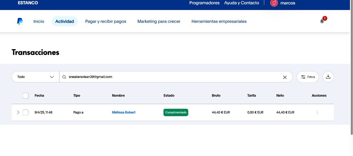Click the magnifying glass search icon

point(64,77)
